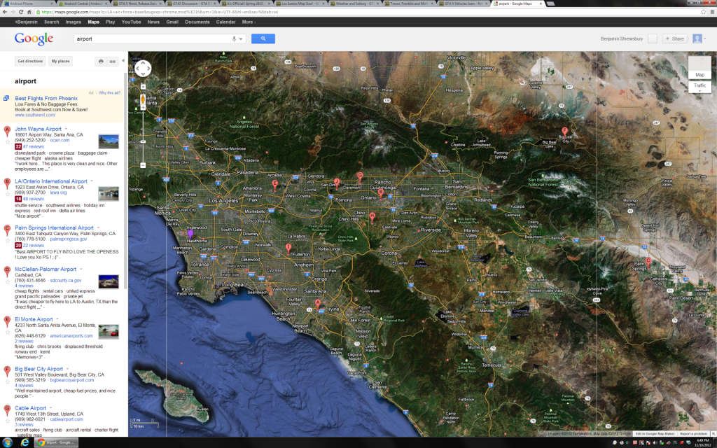The image size is (717, 448).
Task: Open the search history dropdown beside the microphone
Action: [x=241, y=39]
